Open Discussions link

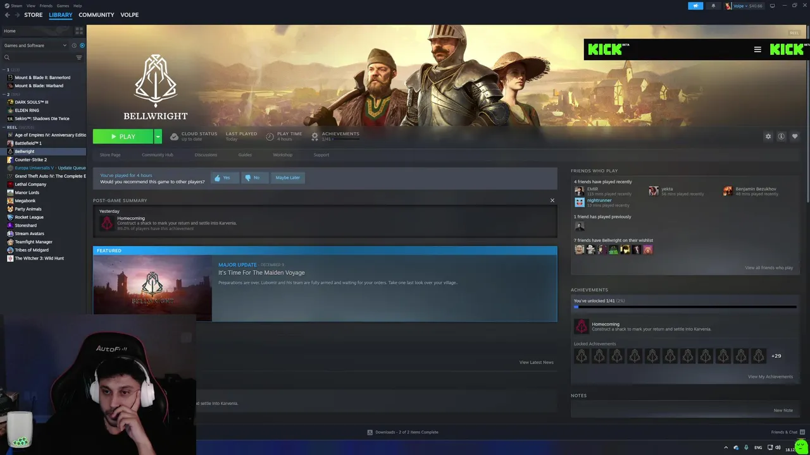(x=206, y=155)
